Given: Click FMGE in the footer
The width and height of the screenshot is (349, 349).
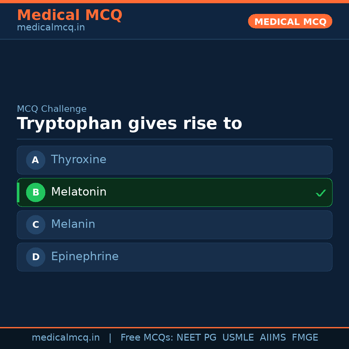Looking at the screenshot, I should pyautogui.click(x=305, y=338).
